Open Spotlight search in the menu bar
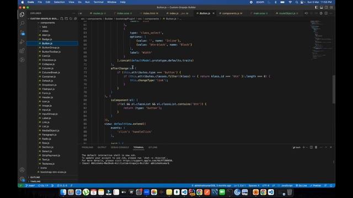The height and width of the screenshot is (198, 353). tap(297, 2)
